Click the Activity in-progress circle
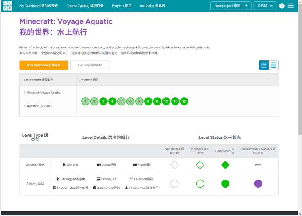 (x=200, y=184)
